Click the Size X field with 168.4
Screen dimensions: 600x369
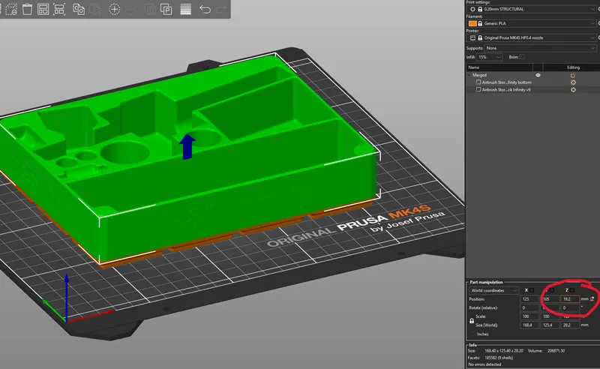(x=529, y=325)
